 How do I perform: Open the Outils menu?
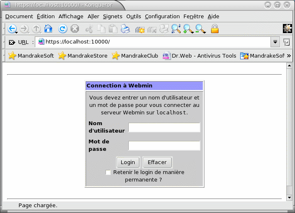tap(133, 17)
